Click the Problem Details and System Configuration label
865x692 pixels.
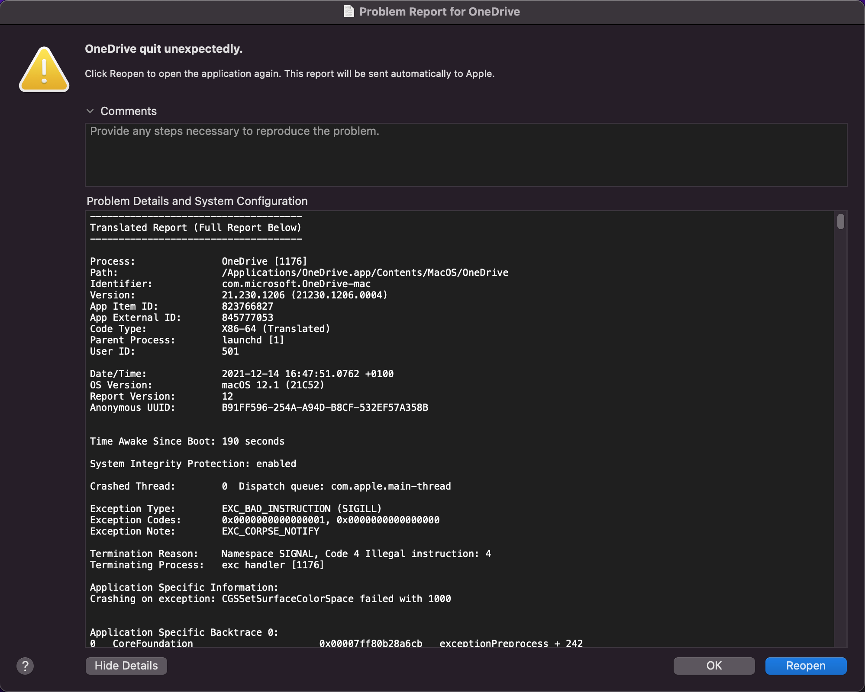click(197, 201)
